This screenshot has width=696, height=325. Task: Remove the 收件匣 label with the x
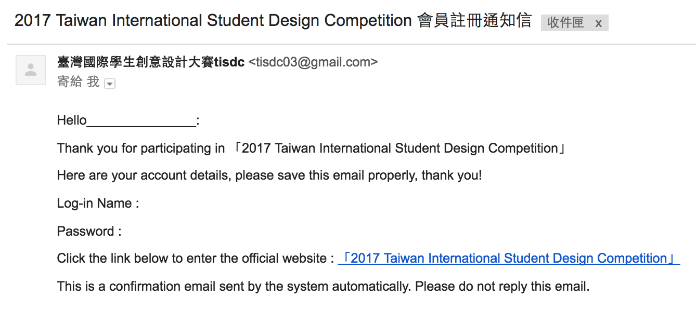(x=599, y=23)
